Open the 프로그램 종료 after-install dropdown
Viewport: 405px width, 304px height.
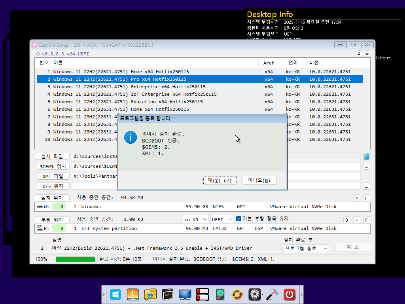tap(306, 249)
